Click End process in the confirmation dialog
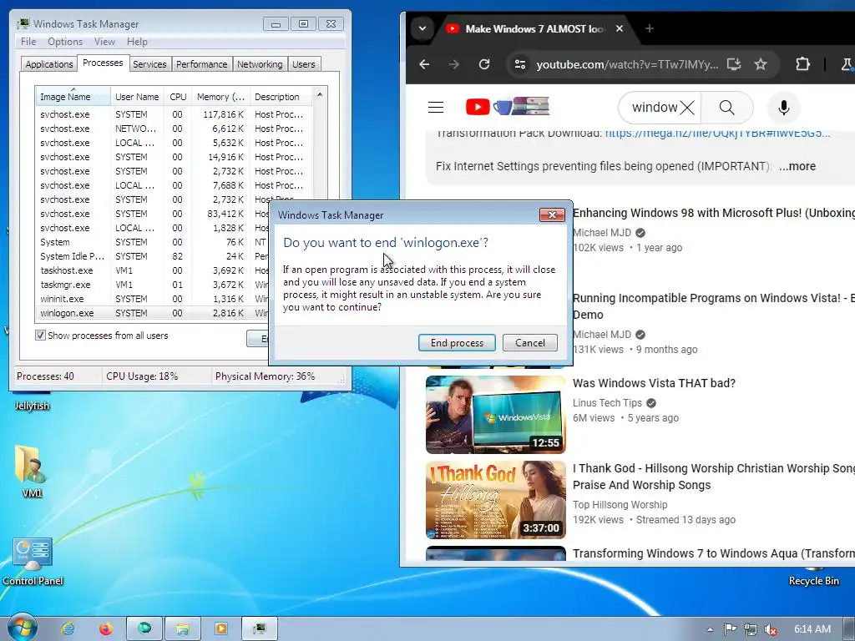This screenshot has height=641, width=855. click(x=457, y=343)
